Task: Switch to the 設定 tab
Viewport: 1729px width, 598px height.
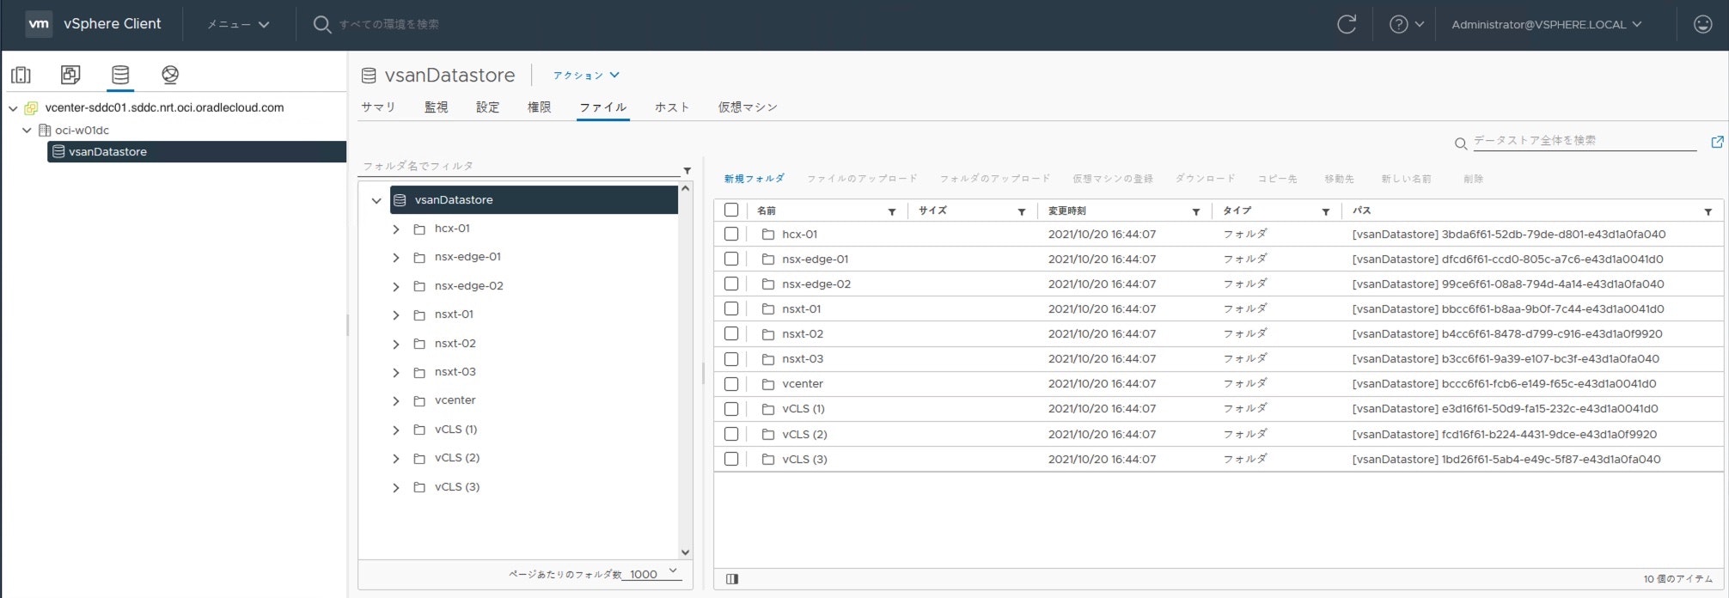Action: click(x=487, y=107)
